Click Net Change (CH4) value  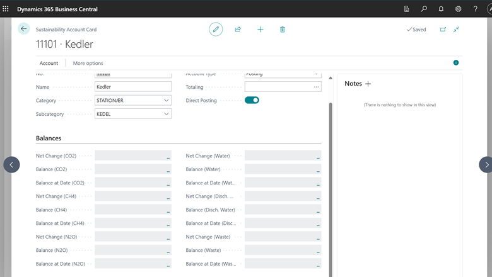pyautogui.click(x=133, y=196)
